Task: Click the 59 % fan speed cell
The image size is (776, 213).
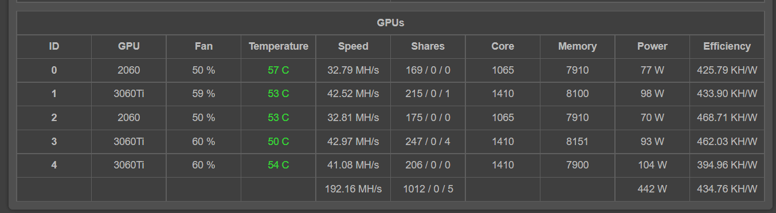Action: coord(203,94)
